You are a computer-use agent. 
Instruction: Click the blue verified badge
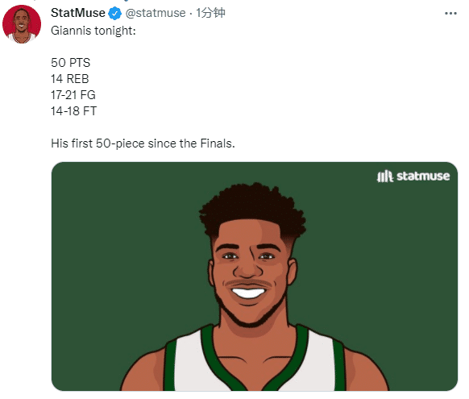115,14
